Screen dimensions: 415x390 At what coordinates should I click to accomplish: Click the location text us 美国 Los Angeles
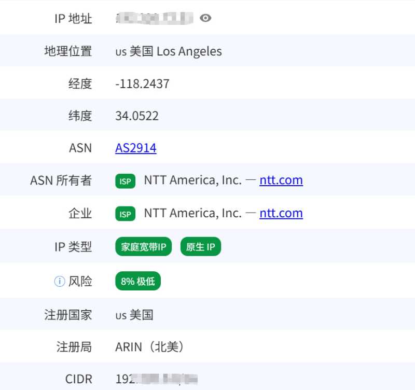click(x=169, y=51)
